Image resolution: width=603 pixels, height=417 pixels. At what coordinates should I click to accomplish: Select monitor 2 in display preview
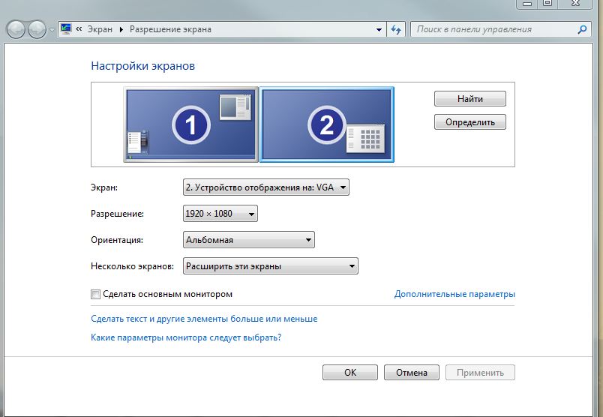coord(326,124)
